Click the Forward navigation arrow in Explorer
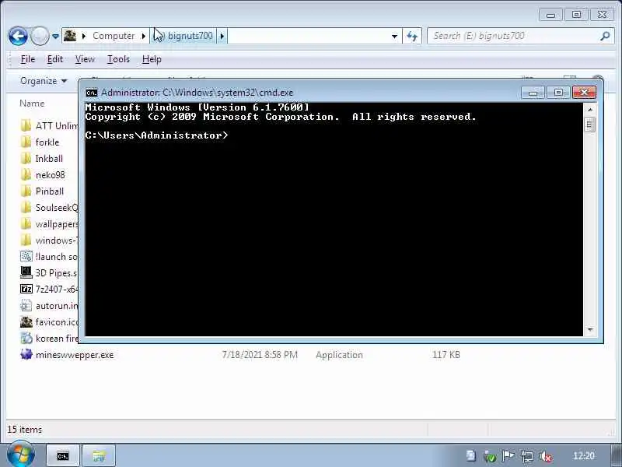The height and width of the screenshot is (467, 622). (x=40, y=36)
